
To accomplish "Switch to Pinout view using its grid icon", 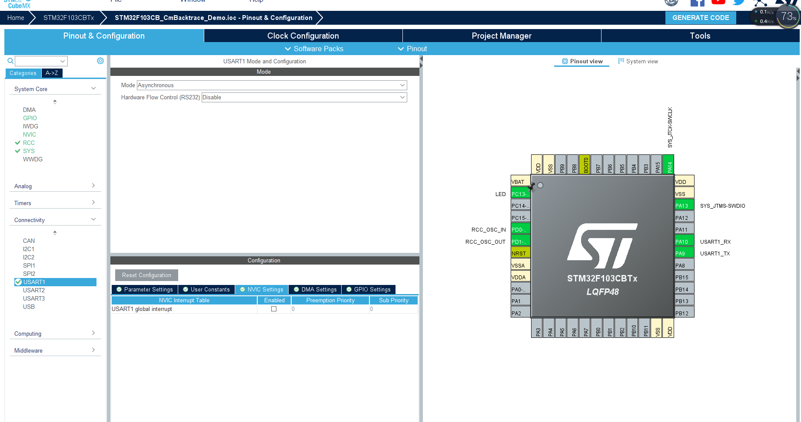I will click(564, 61).
